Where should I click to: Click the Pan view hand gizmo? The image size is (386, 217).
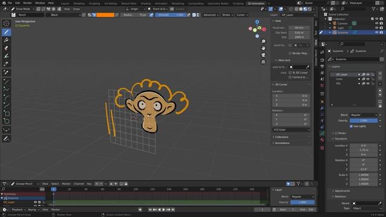(264, 48)
